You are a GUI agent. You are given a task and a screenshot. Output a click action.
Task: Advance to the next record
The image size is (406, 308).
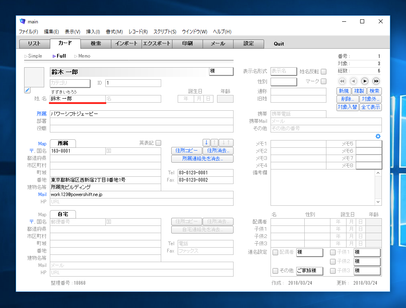[x=365, y=81]
